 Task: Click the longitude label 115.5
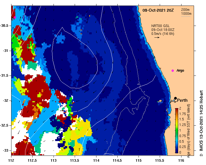[160, 161]
